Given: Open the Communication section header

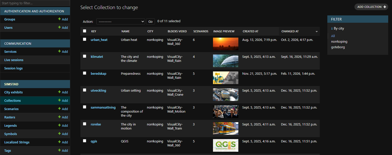Looking at the screenshot, I should [x=18, y=43].
